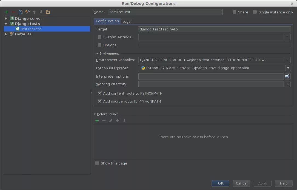Collapse the Before launch section
The image size is (297, 190).
click(95, 114)
